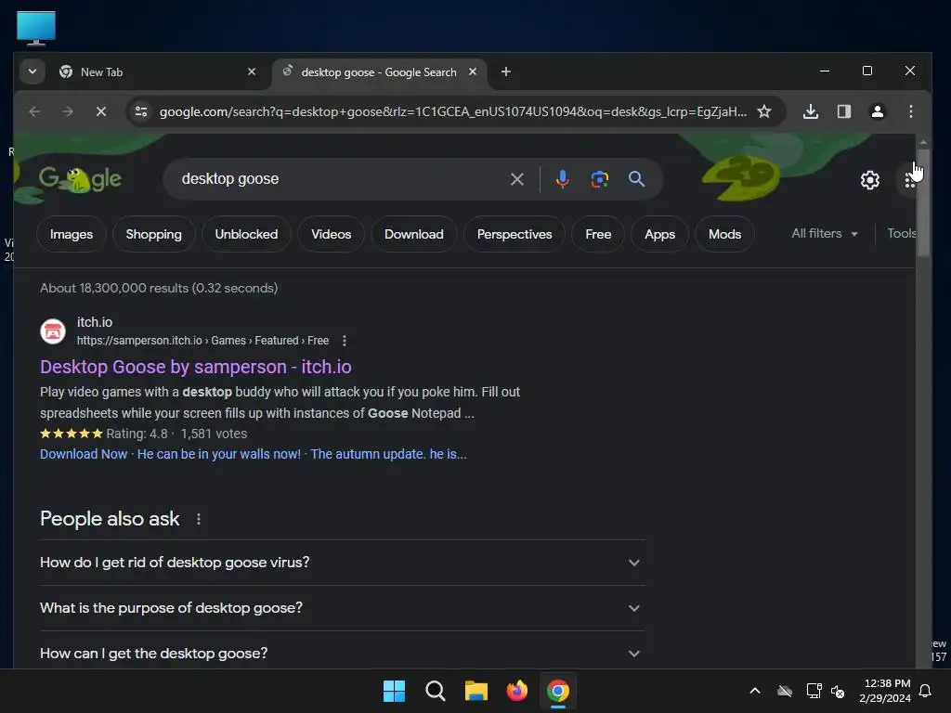Open Chrome three-dot menu
951x713 pixels.
910,111
